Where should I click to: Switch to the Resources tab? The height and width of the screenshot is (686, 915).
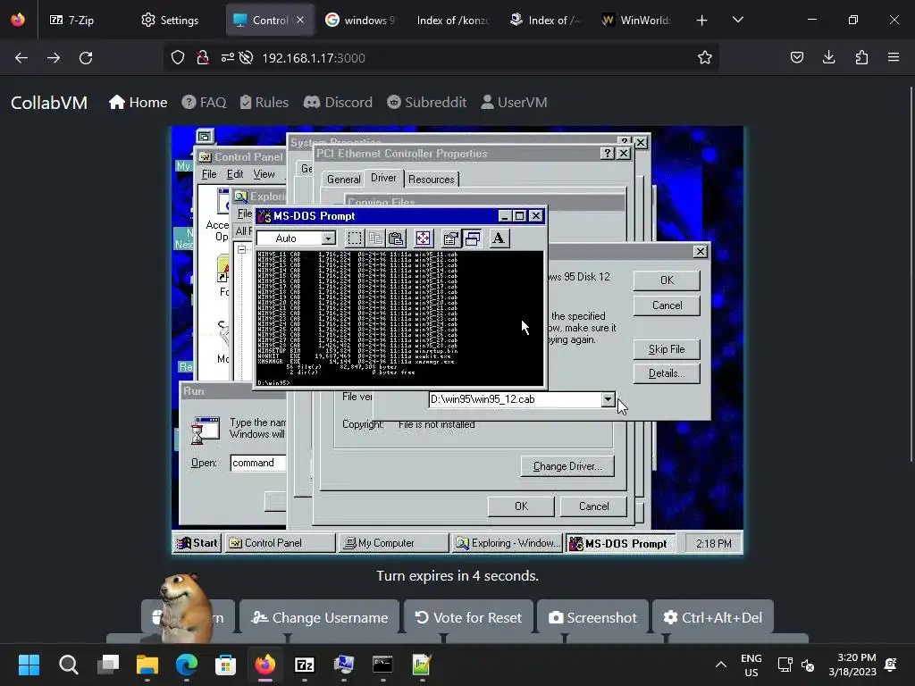coord(432,179)
